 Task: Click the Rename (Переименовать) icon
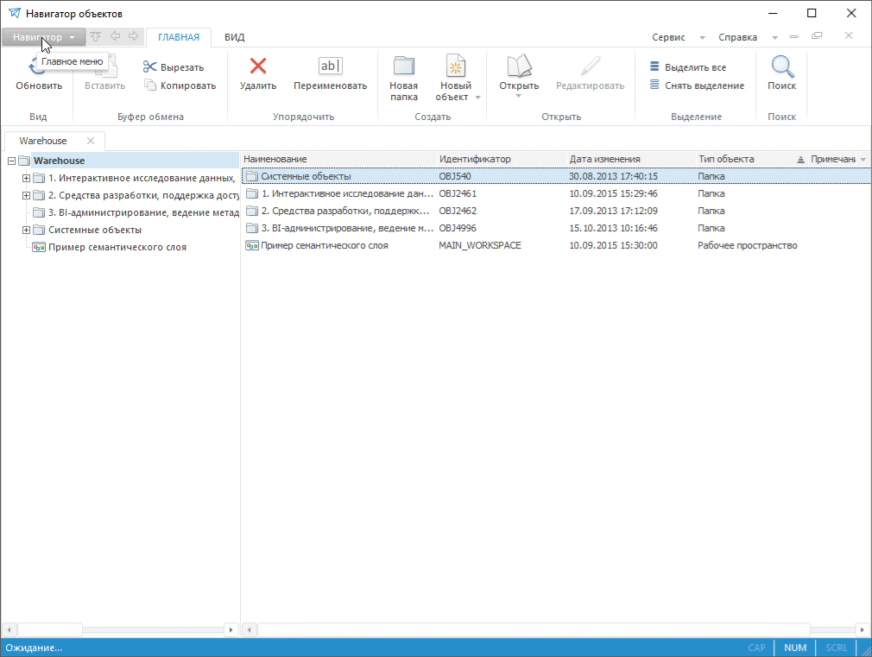330,66
